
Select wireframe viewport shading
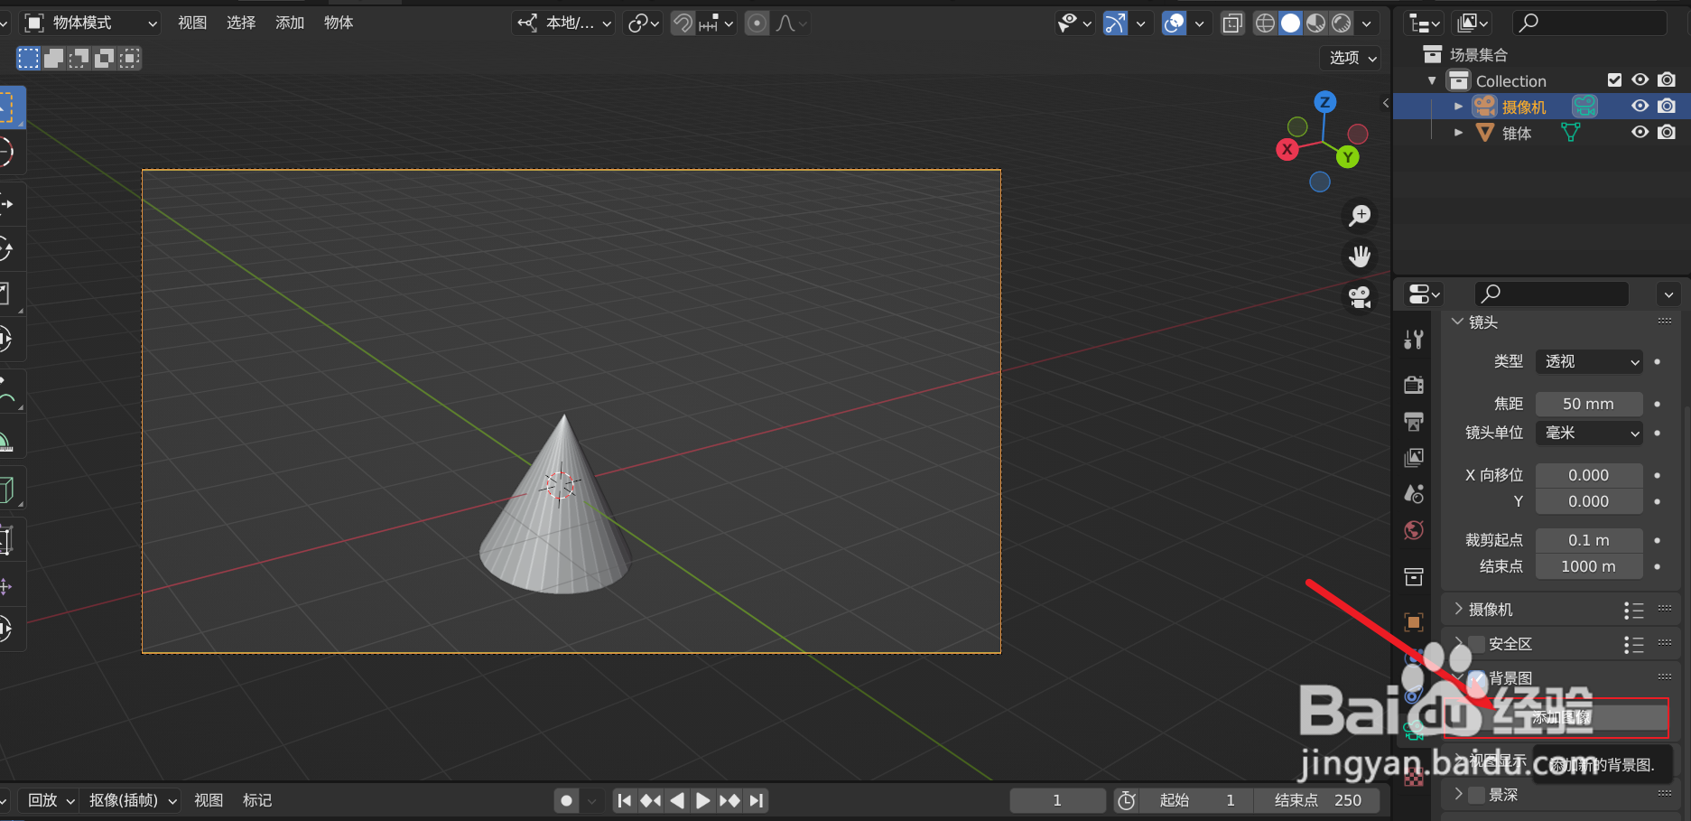1266,23
